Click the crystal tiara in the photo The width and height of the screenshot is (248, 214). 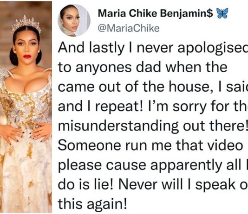pos(26,24)
